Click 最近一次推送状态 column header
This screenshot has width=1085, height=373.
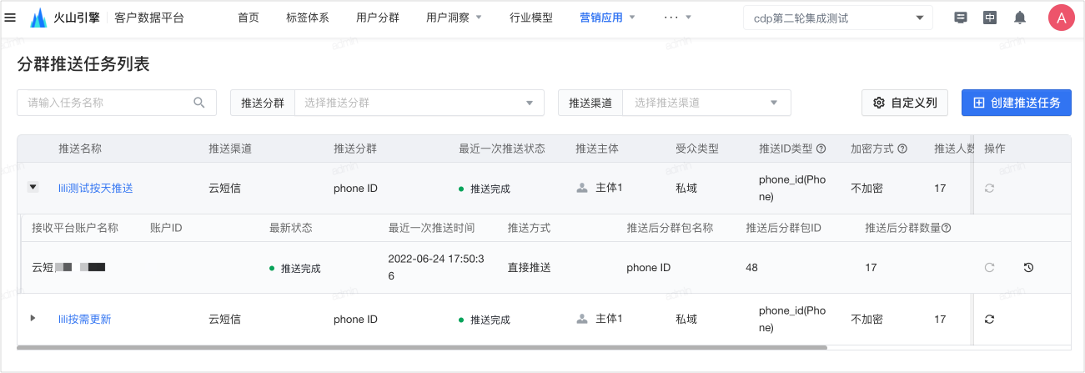[502, 149]
